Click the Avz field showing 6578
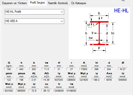Image resolution: width=133 pixels, height=95 pixels. (x=109, y=80)
